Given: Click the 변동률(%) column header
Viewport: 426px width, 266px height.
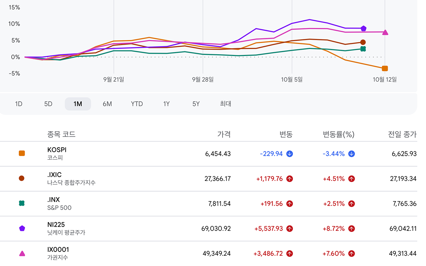Looking at the screenshot, I should click(x=338, y=134).
